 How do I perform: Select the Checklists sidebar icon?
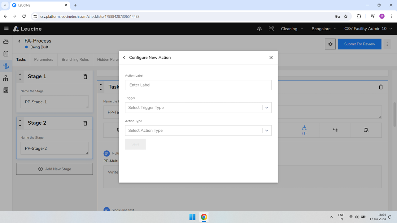(6, 53)
